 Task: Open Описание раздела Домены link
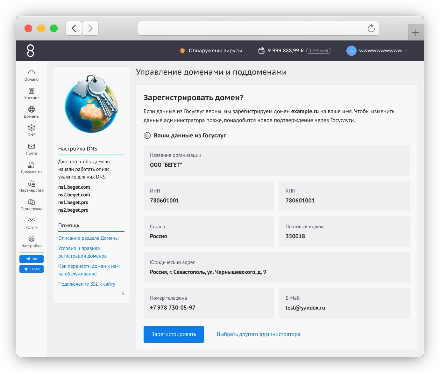89,238
